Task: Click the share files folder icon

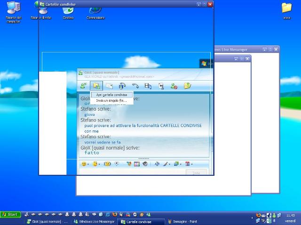Action: click(x=96, y=86)
